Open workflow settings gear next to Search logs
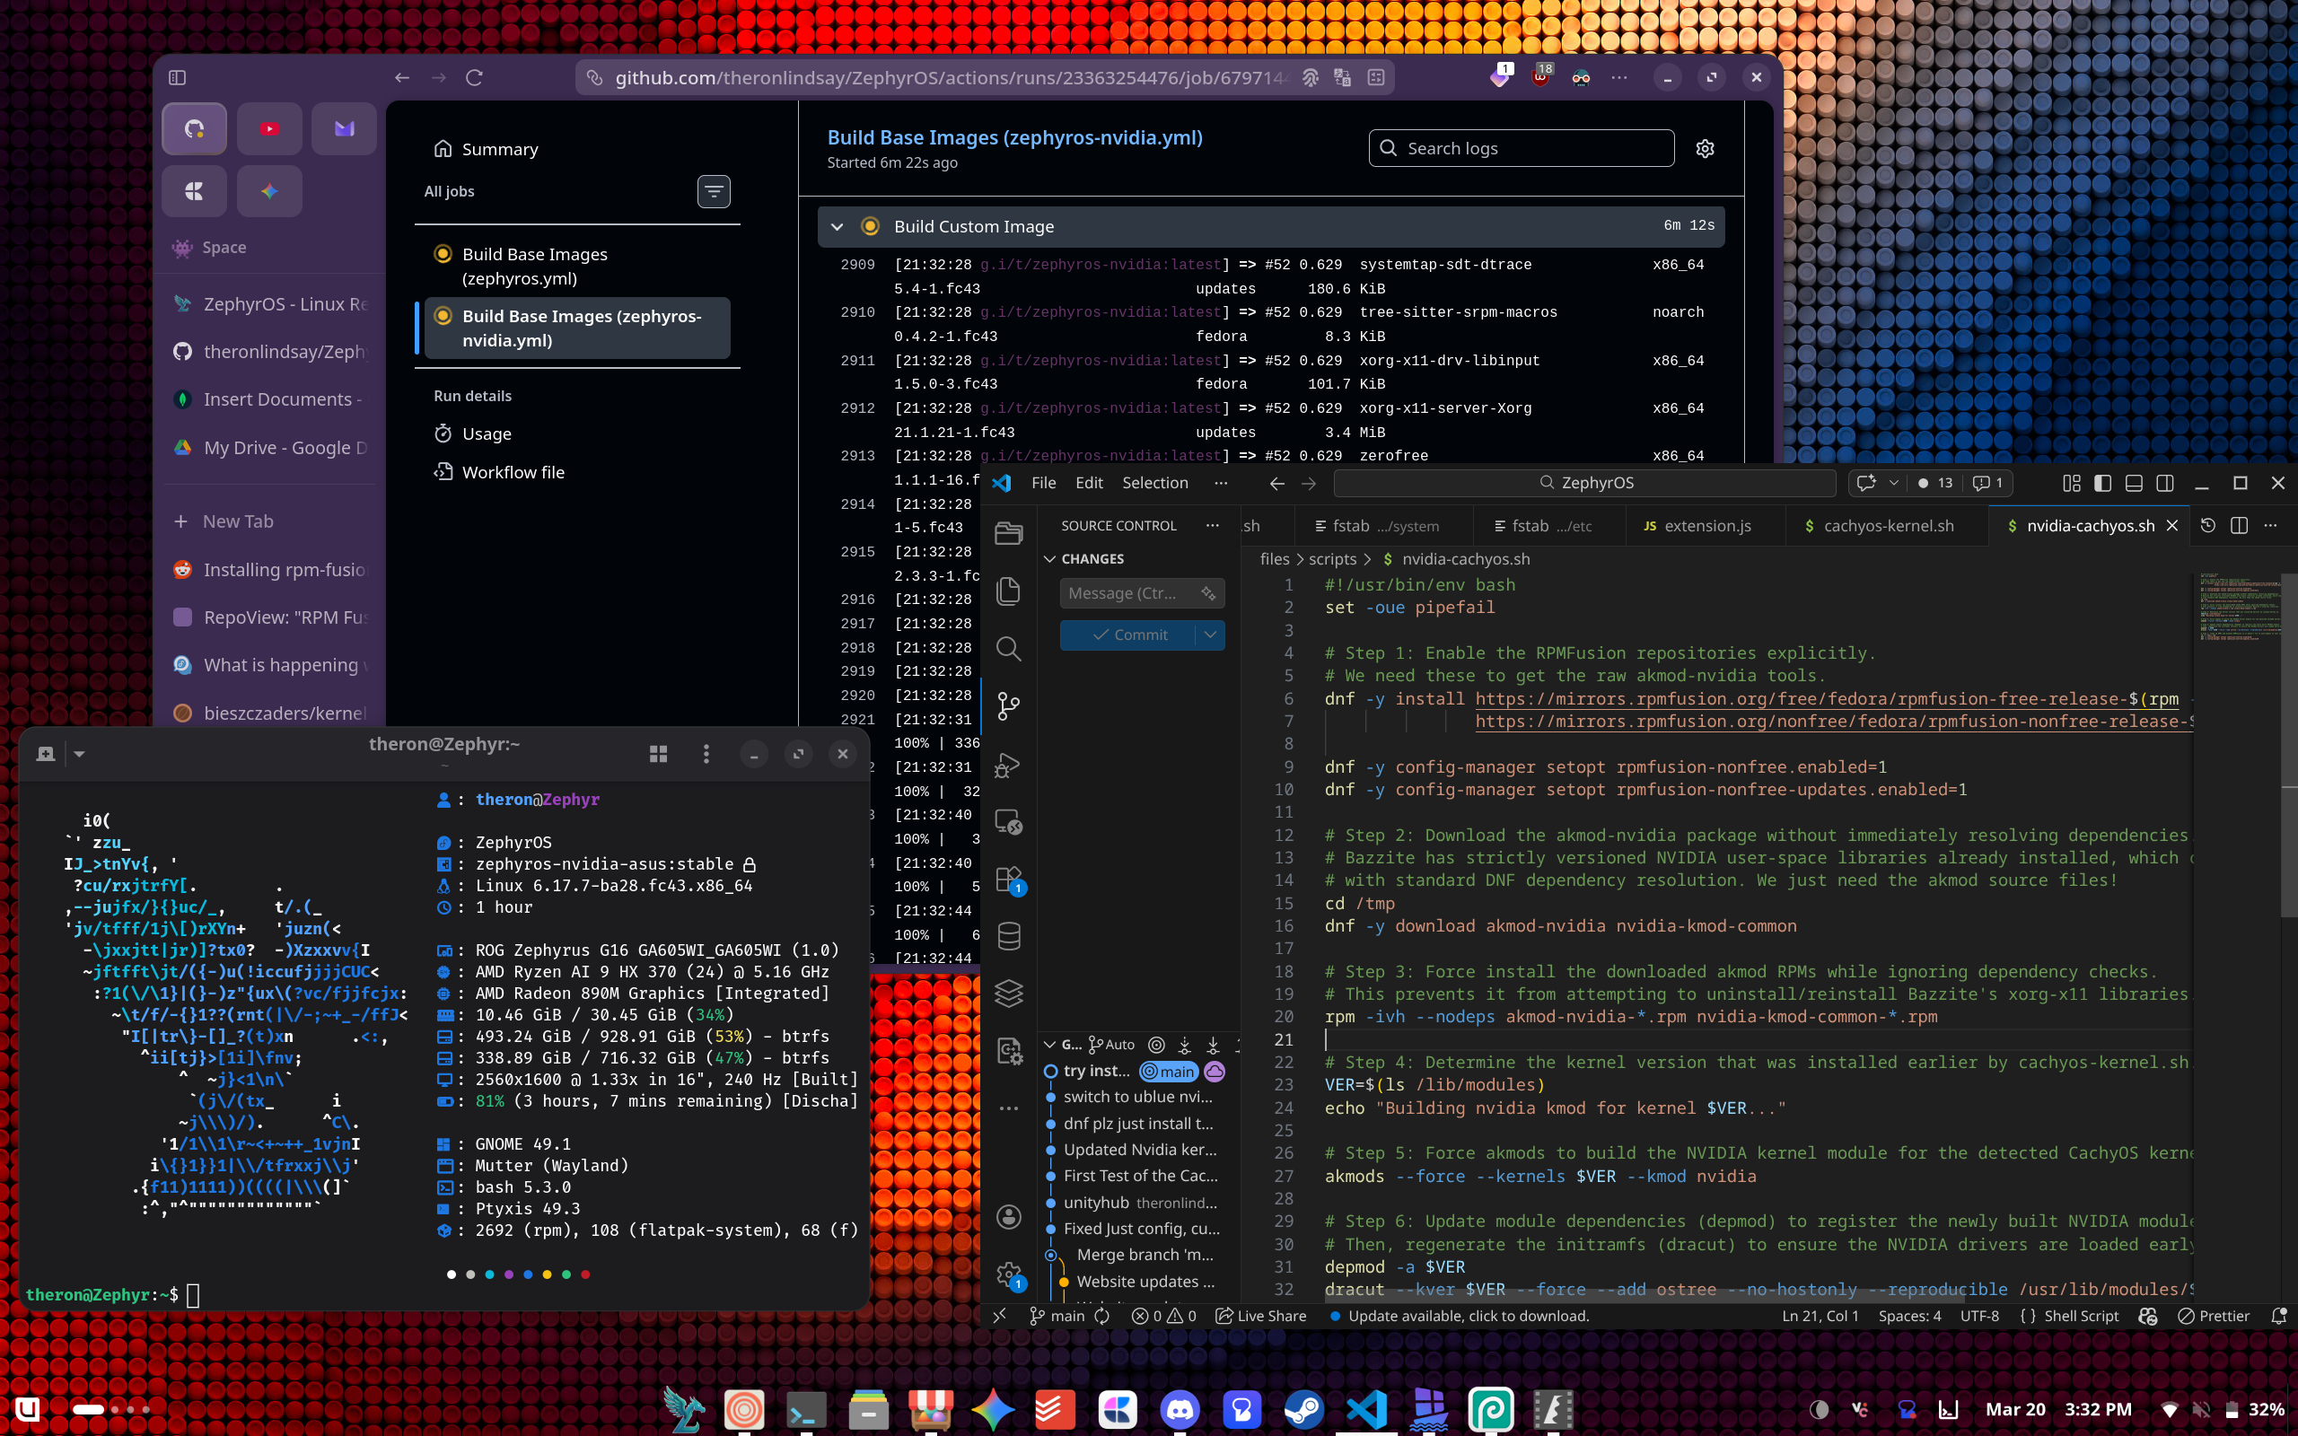The image size is (2298, 1436). pyautogui.click(x=1705, y=148)
